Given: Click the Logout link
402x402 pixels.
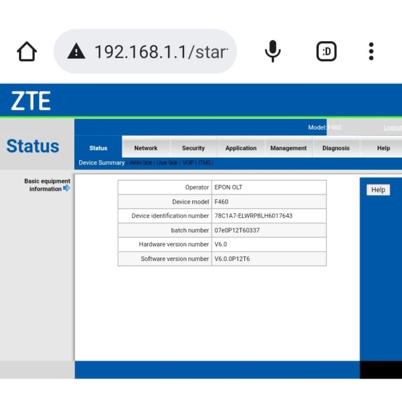Looking at the screenshot, I should (392, 128).
